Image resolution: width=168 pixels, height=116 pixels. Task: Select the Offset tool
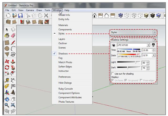click(13, 73)
